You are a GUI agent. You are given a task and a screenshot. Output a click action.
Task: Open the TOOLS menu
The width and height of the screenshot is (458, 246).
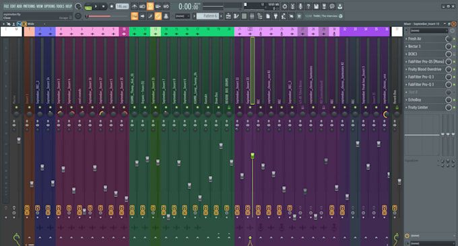tap(60, 6)
